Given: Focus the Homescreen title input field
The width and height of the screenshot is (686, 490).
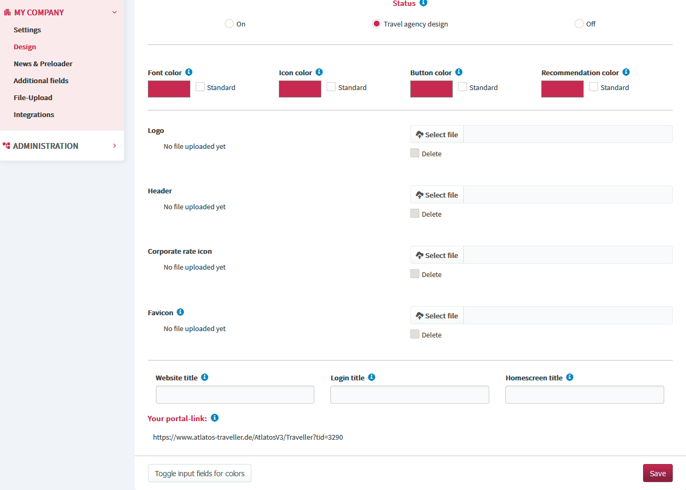Looking at the screenshot, I should pos(585,395).
